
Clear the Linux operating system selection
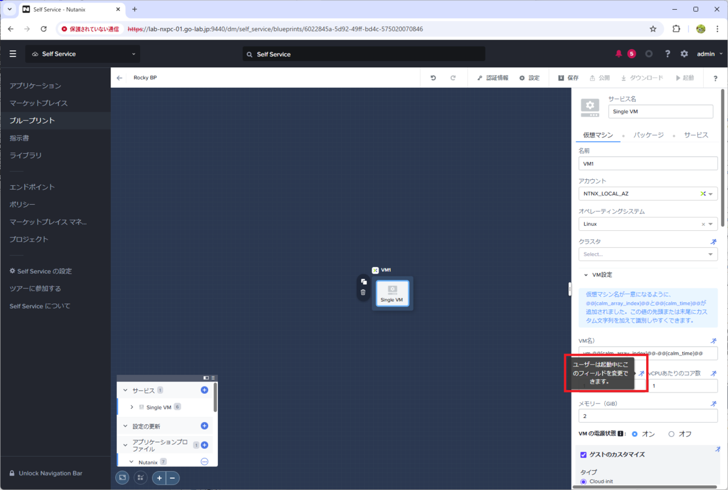point(704,224)
